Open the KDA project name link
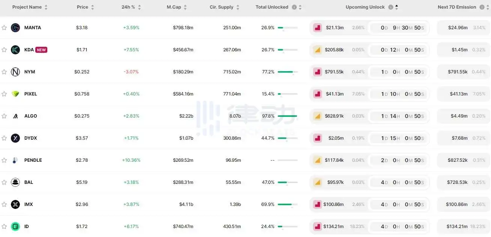The width and height of the screenshot is (491, 237). pos(29,50)
